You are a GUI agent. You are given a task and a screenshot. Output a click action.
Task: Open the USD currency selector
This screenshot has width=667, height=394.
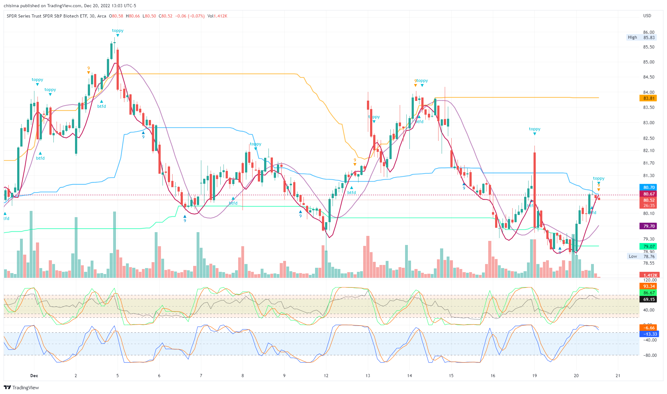647,16
